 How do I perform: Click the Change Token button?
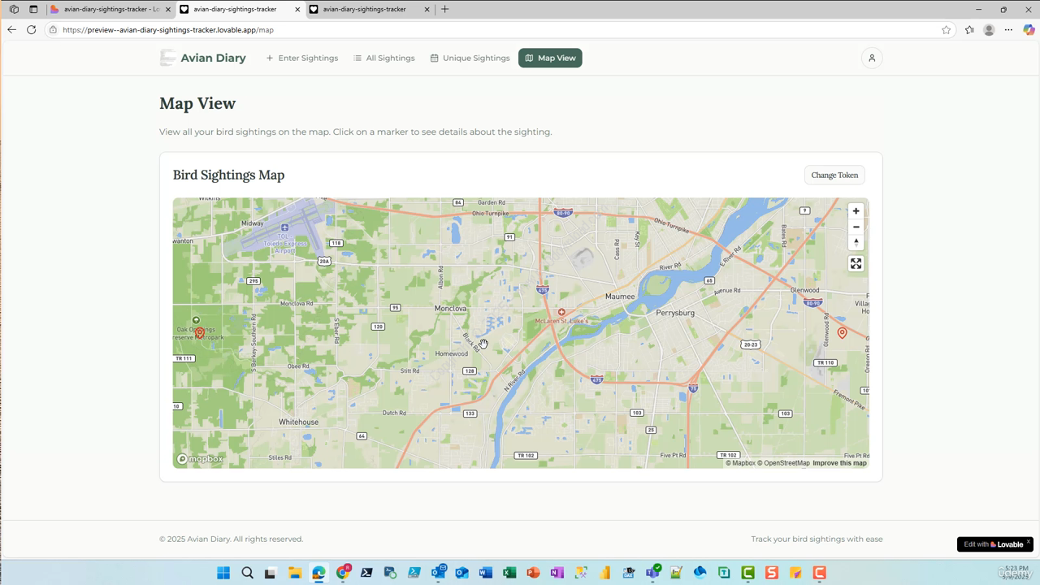pos(834,175)
